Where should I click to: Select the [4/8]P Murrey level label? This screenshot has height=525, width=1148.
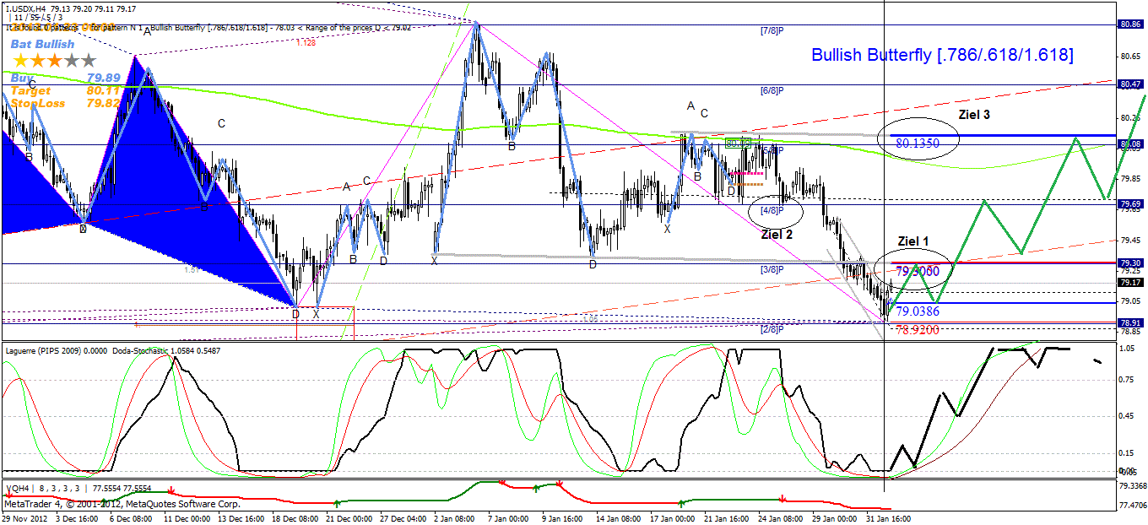(x=772, y=209)
